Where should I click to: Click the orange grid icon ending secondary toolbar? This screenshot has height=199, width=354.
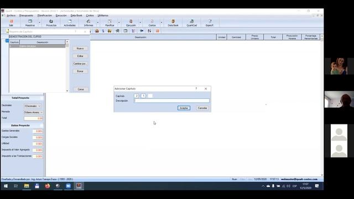click(157, 31)
